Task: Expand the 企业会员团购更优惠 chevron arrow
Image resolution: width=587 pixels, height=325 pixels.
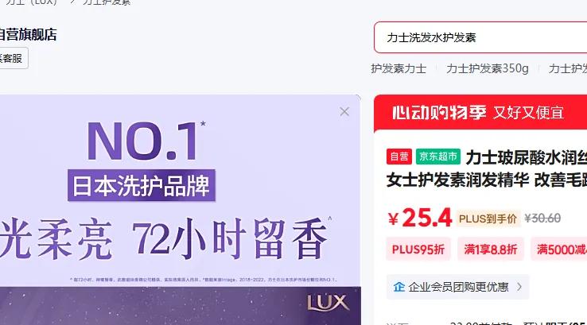Action: point(519,287)
